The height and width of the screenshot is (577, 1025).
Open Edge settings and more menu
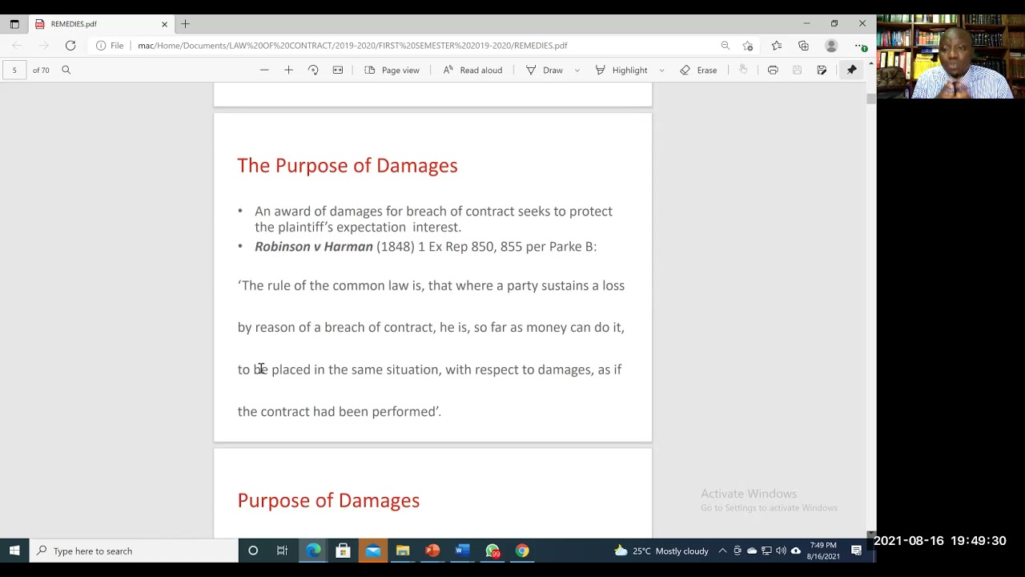pos(860,46)
